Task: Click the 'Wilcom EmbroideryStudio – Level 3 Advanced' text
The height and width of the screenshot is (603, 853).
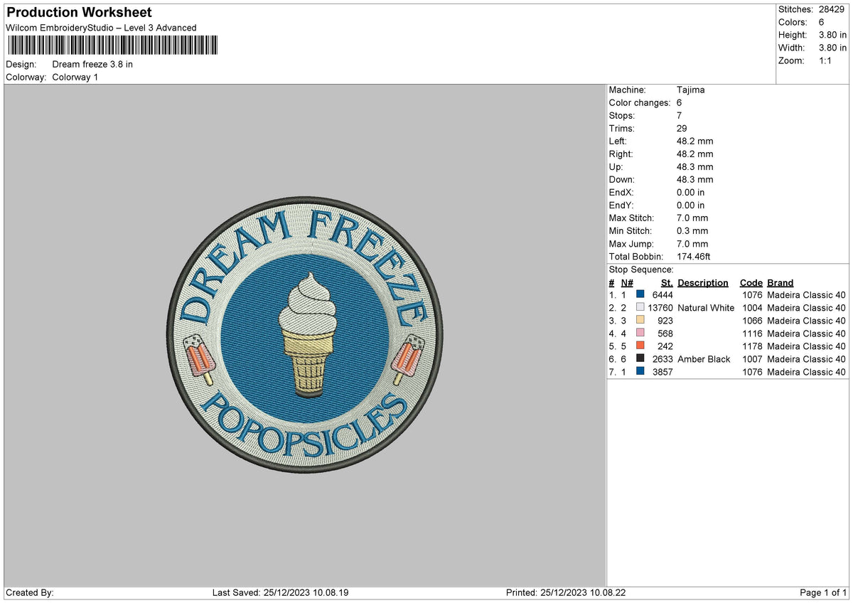Action: coord(101,28)
